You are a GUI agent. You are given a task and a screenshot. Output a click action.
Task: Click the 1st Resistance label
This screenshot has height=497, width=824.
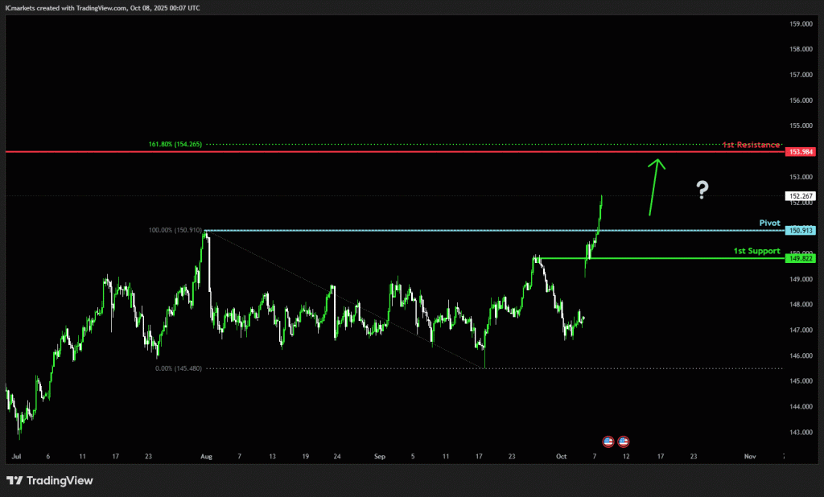tap(750, 145)
